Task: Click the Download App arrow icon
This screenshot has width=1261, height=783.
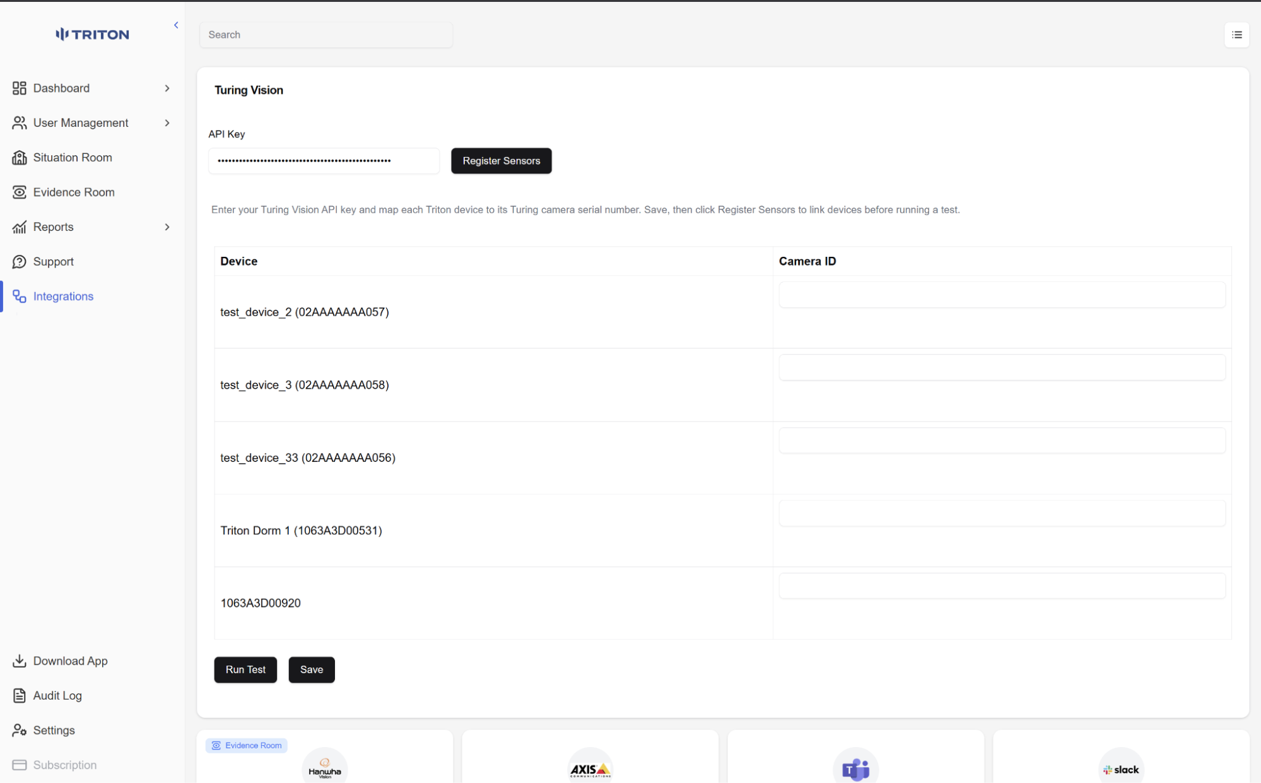Action: coord(20,661)
